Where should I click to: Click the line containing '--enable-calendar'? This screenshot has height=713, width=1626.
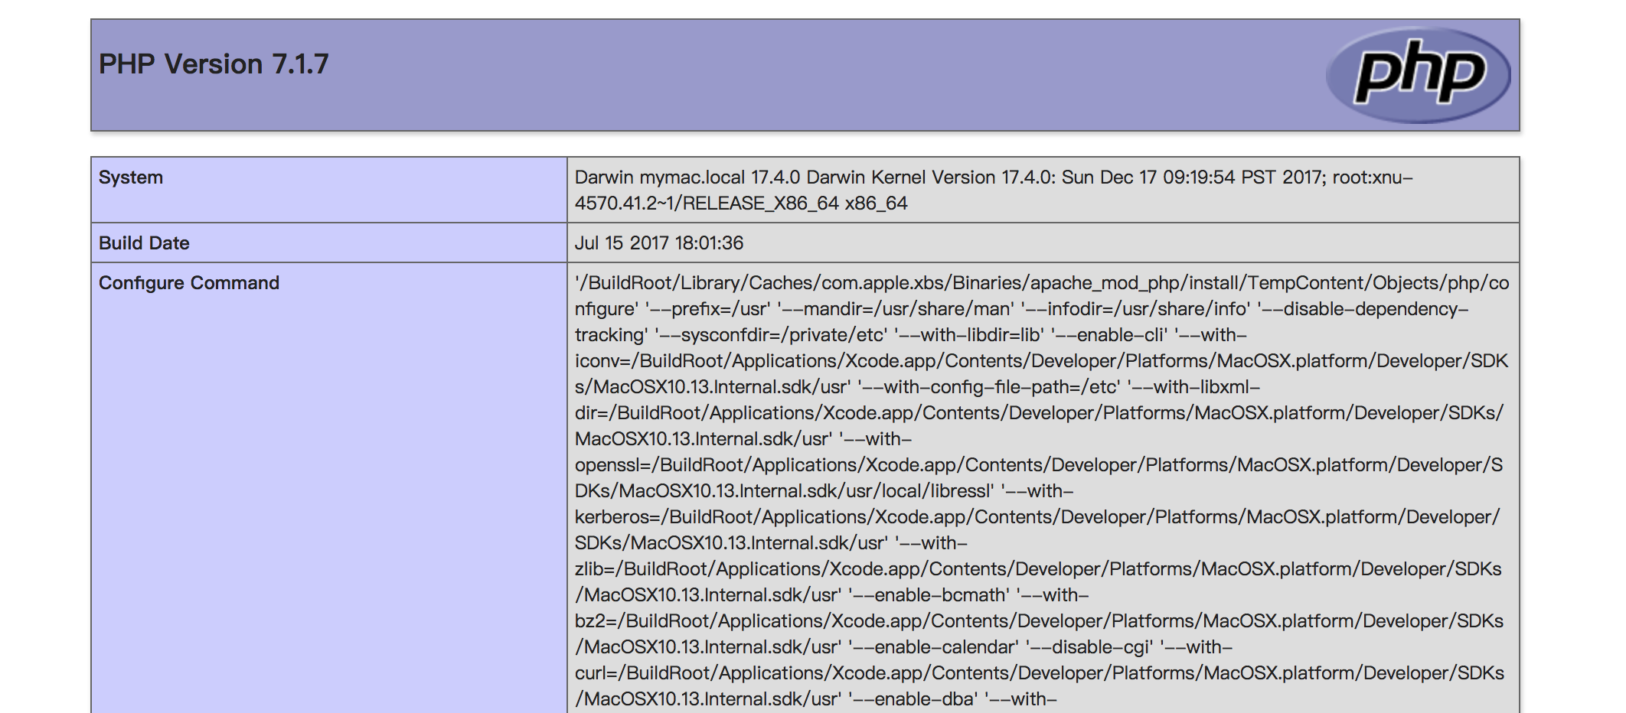pyautogui.click(x=904, y=647)
